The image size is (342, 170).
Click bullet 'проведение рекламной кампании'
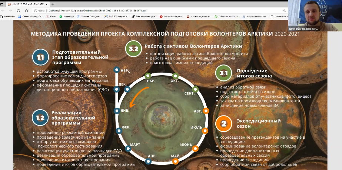pyautogui.click(x=71, y=133)
